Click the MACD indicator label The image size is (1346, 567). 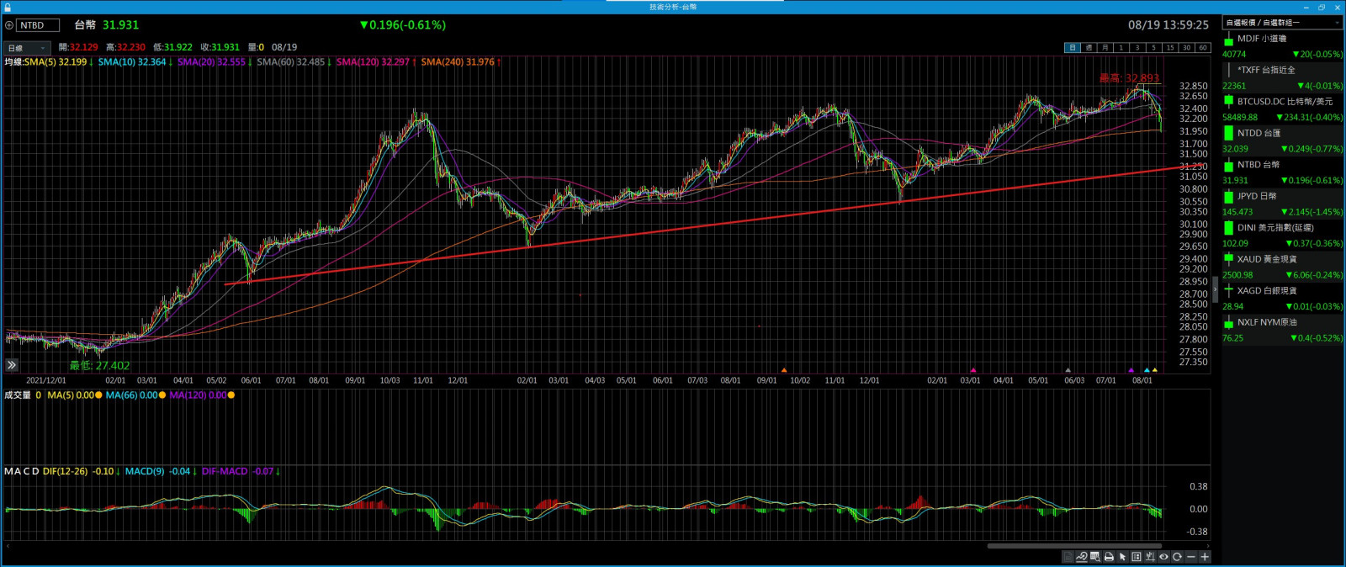[22, 472]
